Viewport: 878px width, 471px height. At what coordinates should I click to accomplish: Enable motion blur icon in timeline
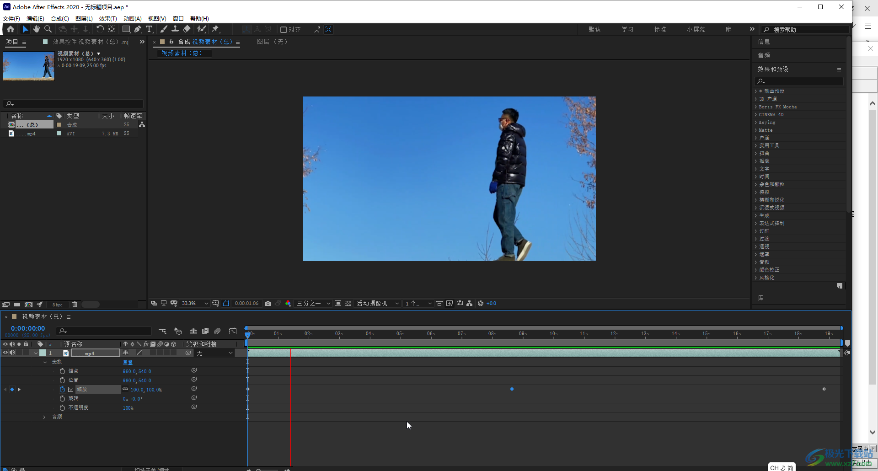click(x=218, y=331)
